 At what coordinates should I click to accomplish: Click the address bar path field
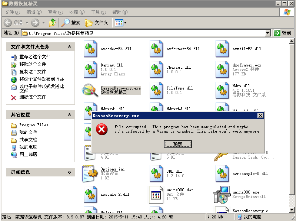(143, 33)
